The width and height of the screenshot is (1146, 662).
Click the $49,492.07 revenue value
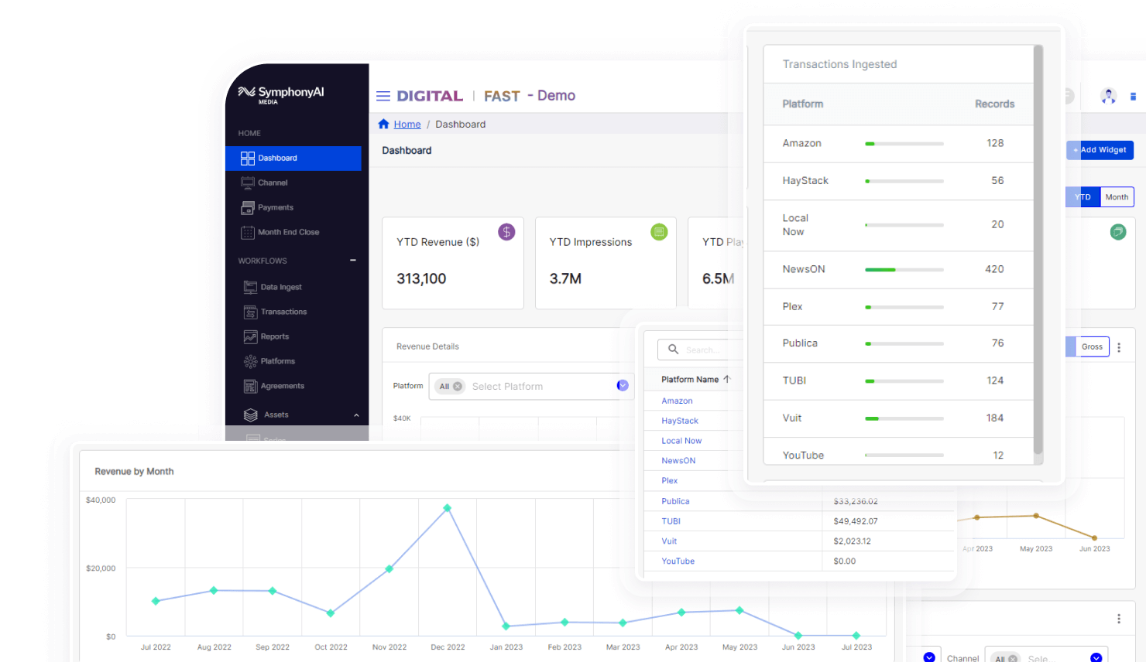point(856,521)
